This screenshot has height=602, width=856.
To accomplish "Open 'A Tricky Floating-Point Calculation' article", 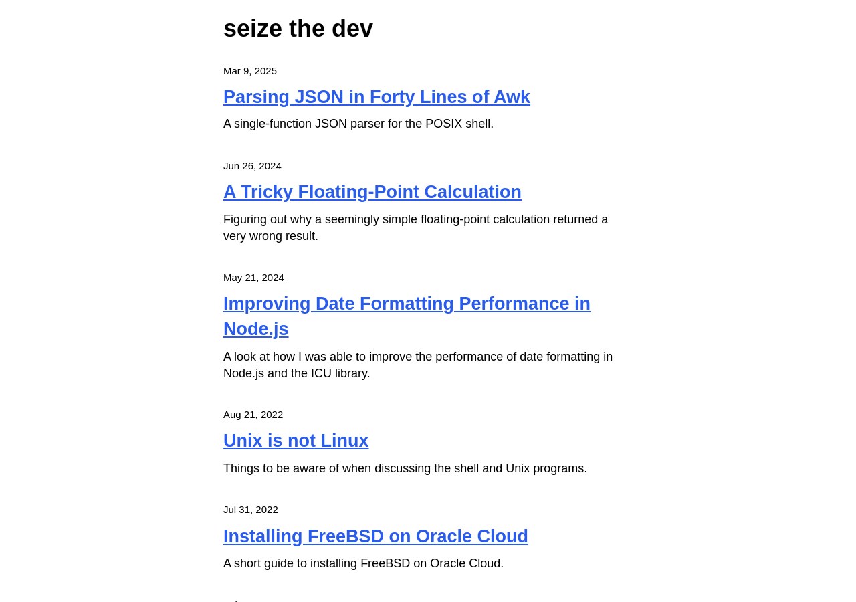I will coord(372,192).
